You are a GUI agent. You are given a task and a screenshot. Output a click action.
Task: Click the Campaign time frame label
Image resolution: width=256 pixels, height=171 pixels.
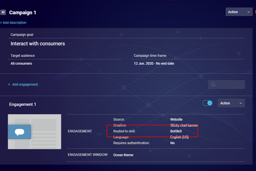pyautogui.click(x=150, y=56)
